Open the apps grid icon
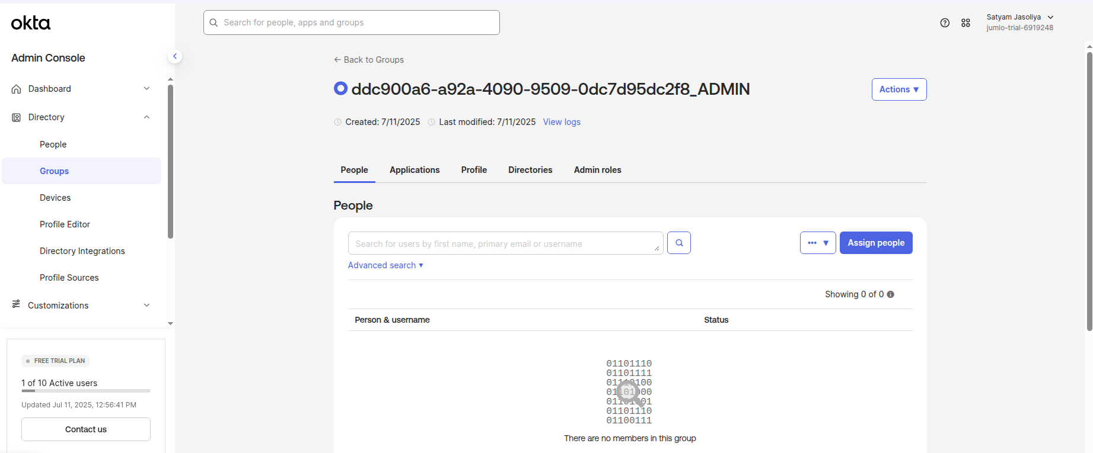 pyautogui.click(x=965, y=23)
